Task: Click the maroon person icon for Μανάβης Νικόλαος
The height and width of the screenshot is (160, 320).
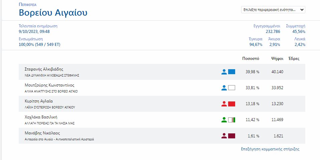Action: click(224, 136)
